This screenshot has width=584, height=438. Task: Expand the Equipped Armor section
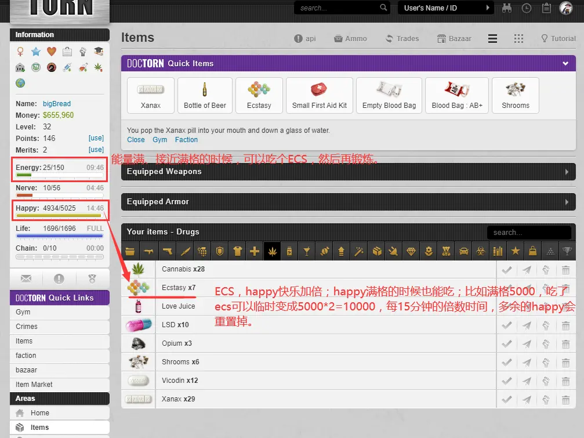(x=567, y=202)
